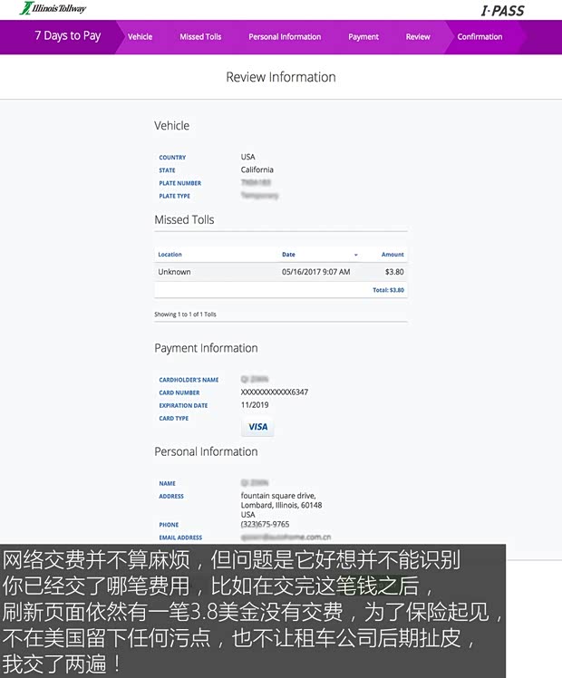Viewport: 562px width, 678px height.
Task: Sort tolls by the Date column arrow
Action: [x=356, y=255]
